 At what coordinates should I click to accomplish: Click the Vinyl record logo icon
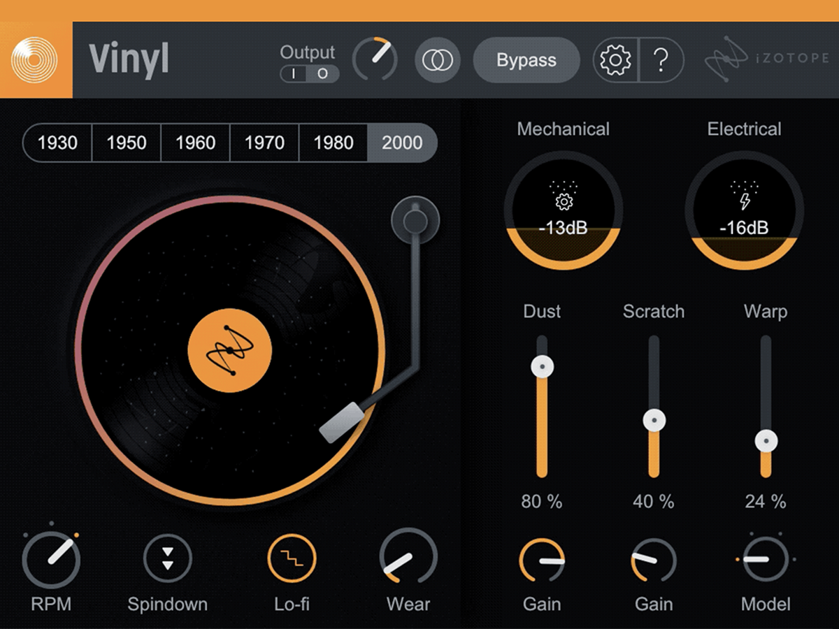point(36,60)
